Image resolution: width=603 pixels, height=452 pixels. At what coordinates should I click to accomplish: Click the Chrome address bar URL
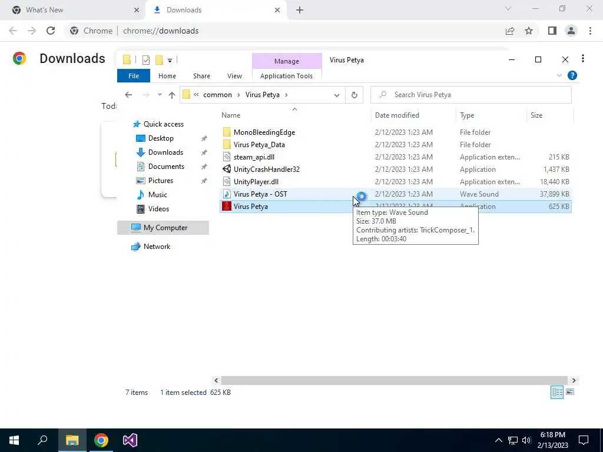click(x=161, y=31)
